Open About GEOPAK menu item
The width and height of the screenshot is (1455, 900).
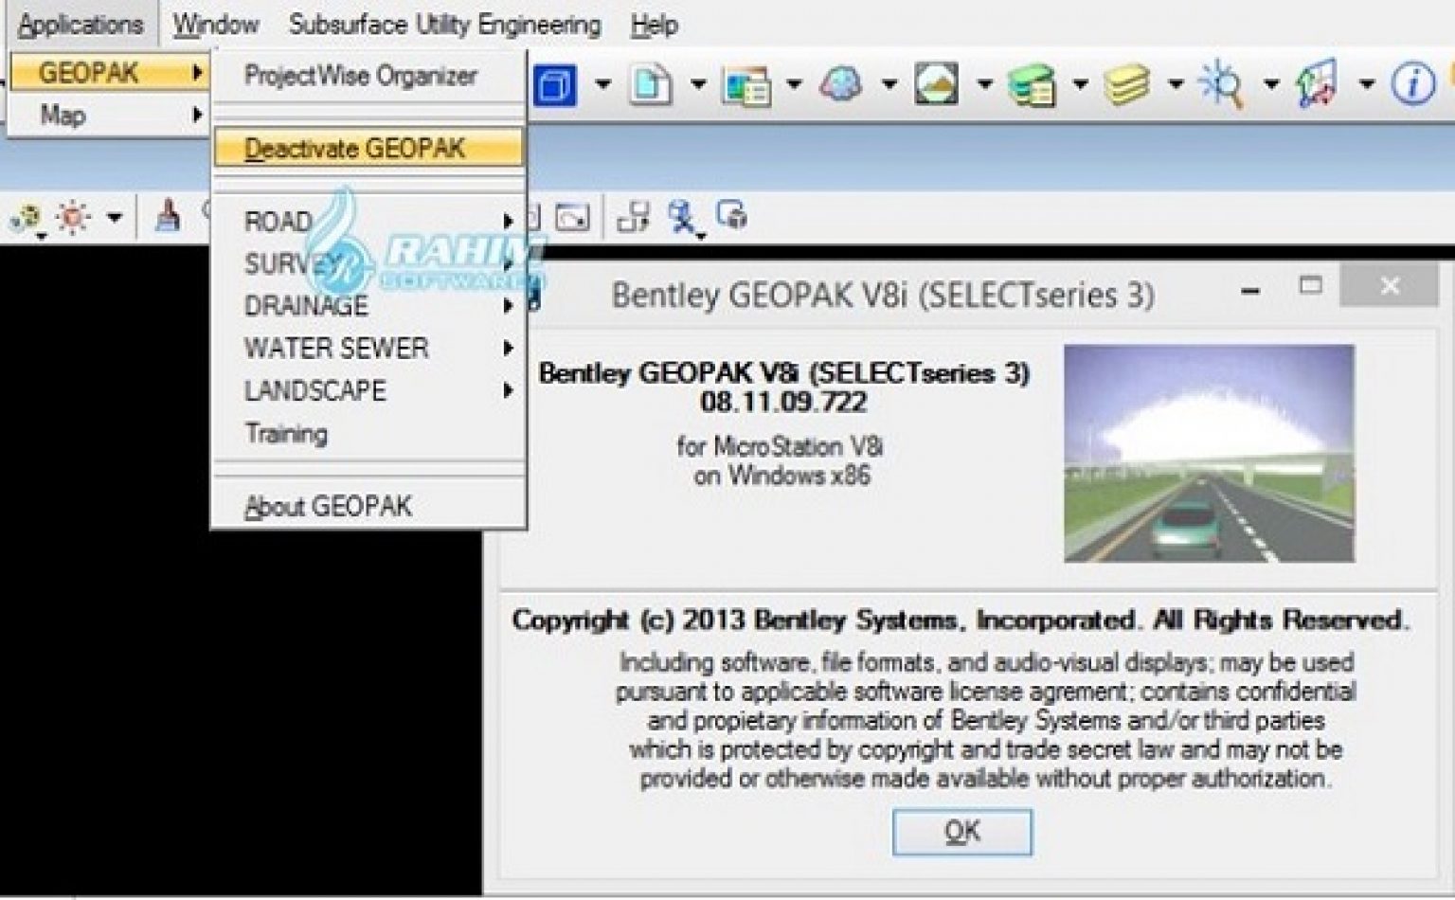[368, 507]
